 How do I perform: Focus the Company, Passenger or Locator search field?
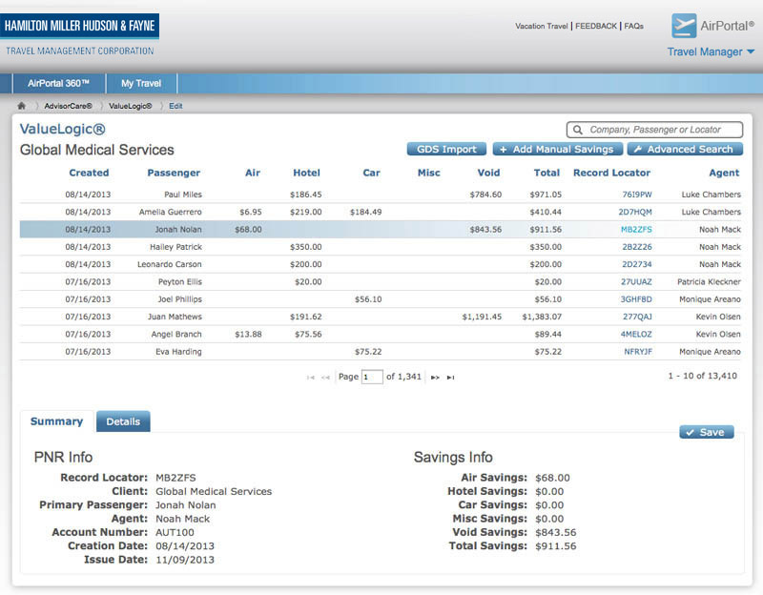click(654, 130)
